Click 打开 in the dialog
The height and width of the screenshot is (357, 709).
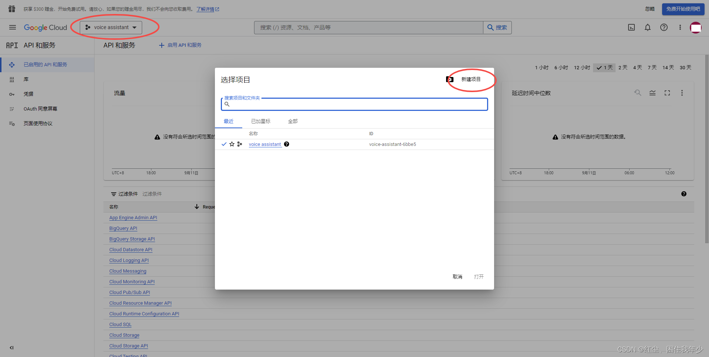click(479, 277)
